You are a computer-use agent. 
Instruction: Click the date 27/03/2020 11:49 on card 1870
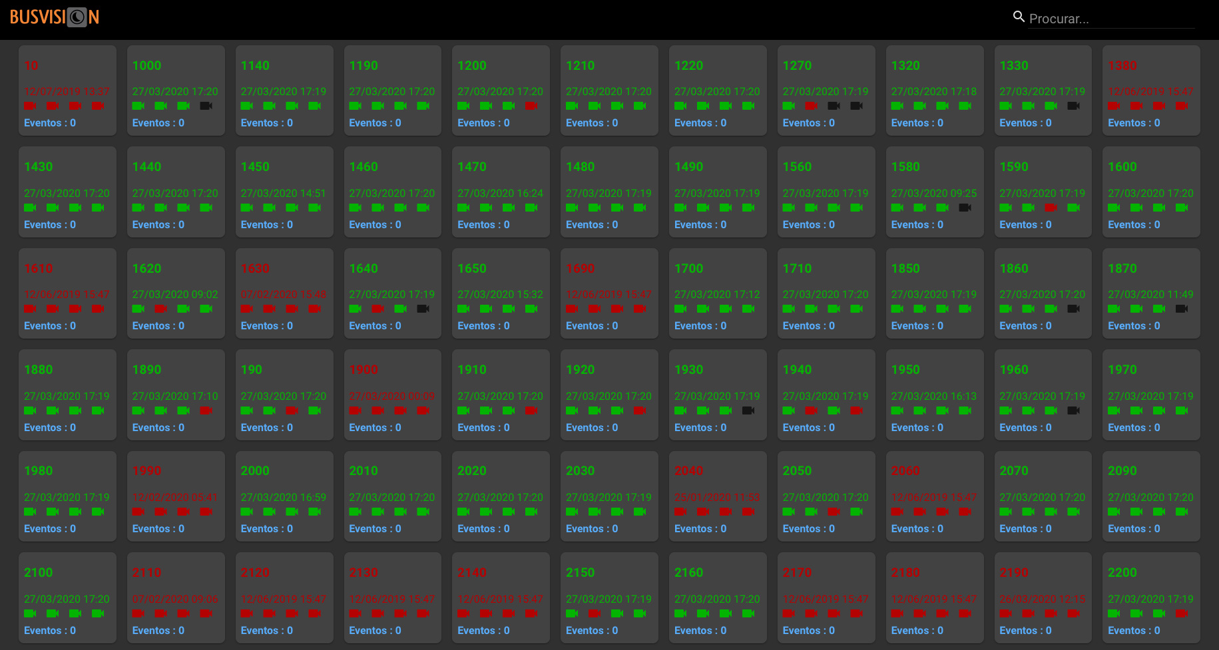[x=1151, y=294]
